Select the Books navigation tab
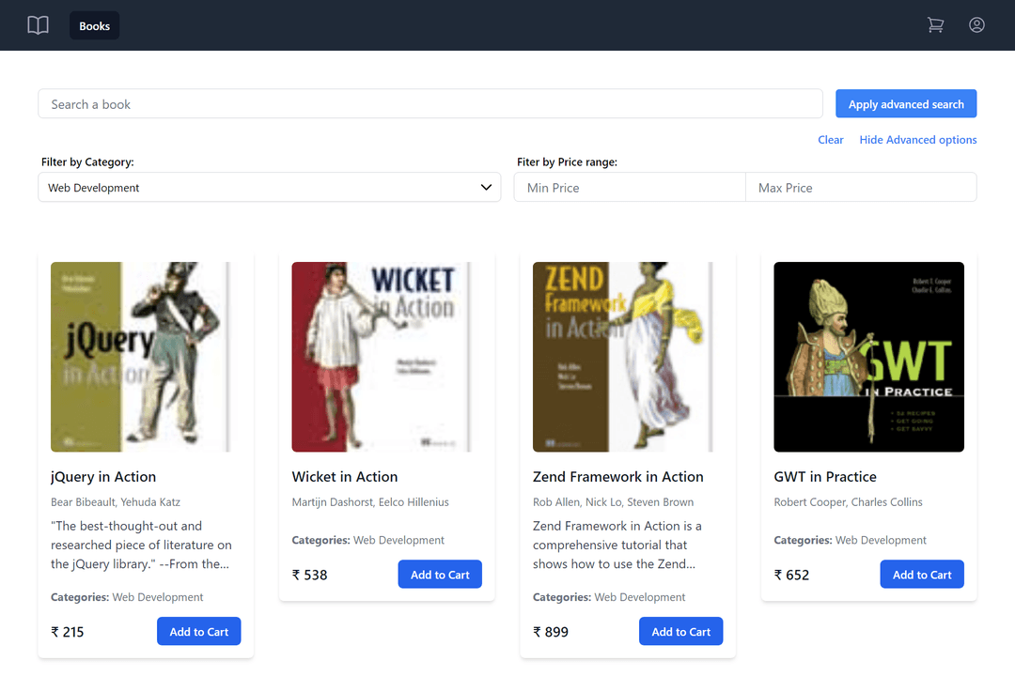This screenshot has height=676, width=1015. point(94,25)
